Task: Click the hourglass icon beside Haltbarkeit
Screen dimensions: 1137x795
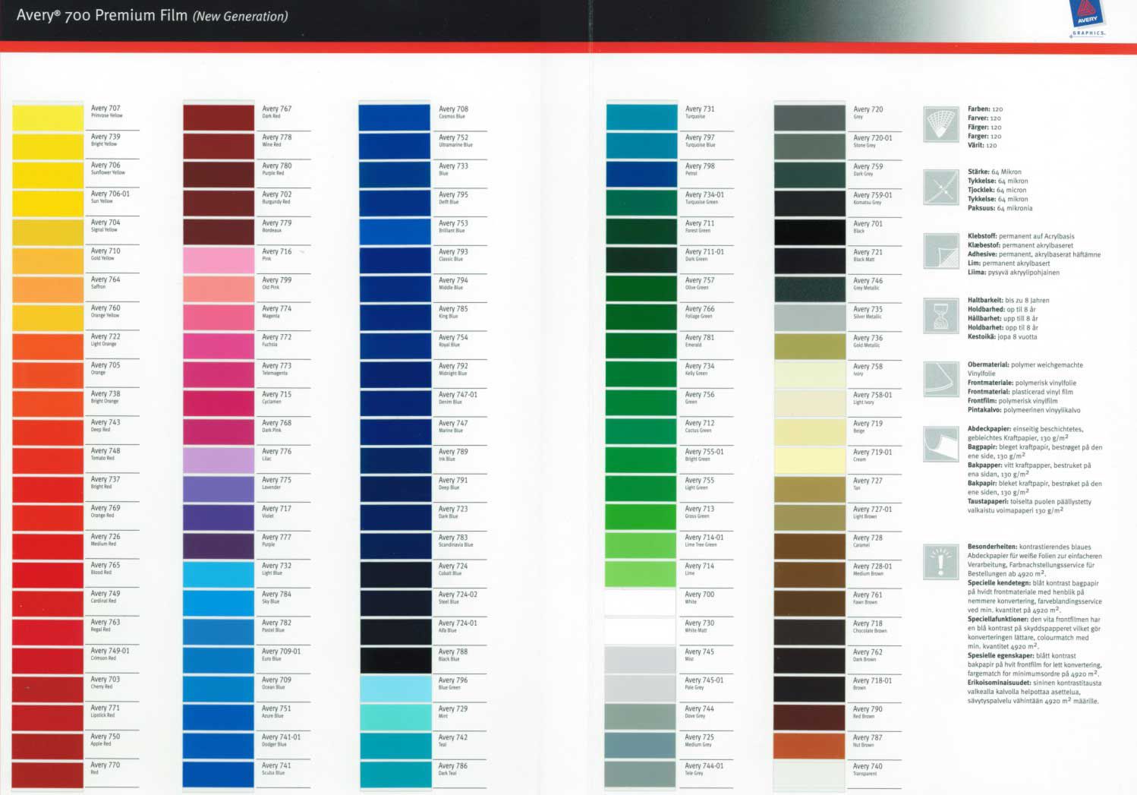Action: point(941,315)
